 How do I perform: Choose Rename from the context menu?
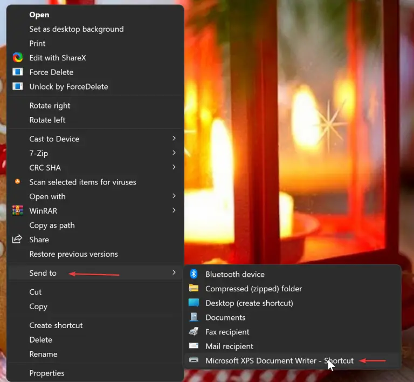(95, 354)
